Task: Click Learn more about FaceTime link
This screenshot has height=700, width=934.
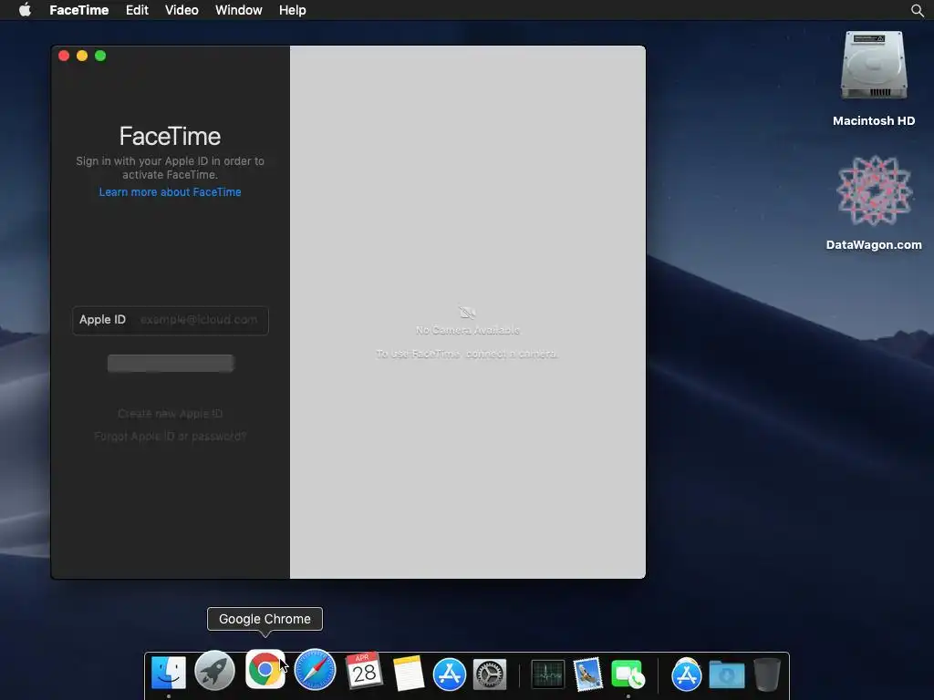Action: (171, 192)
